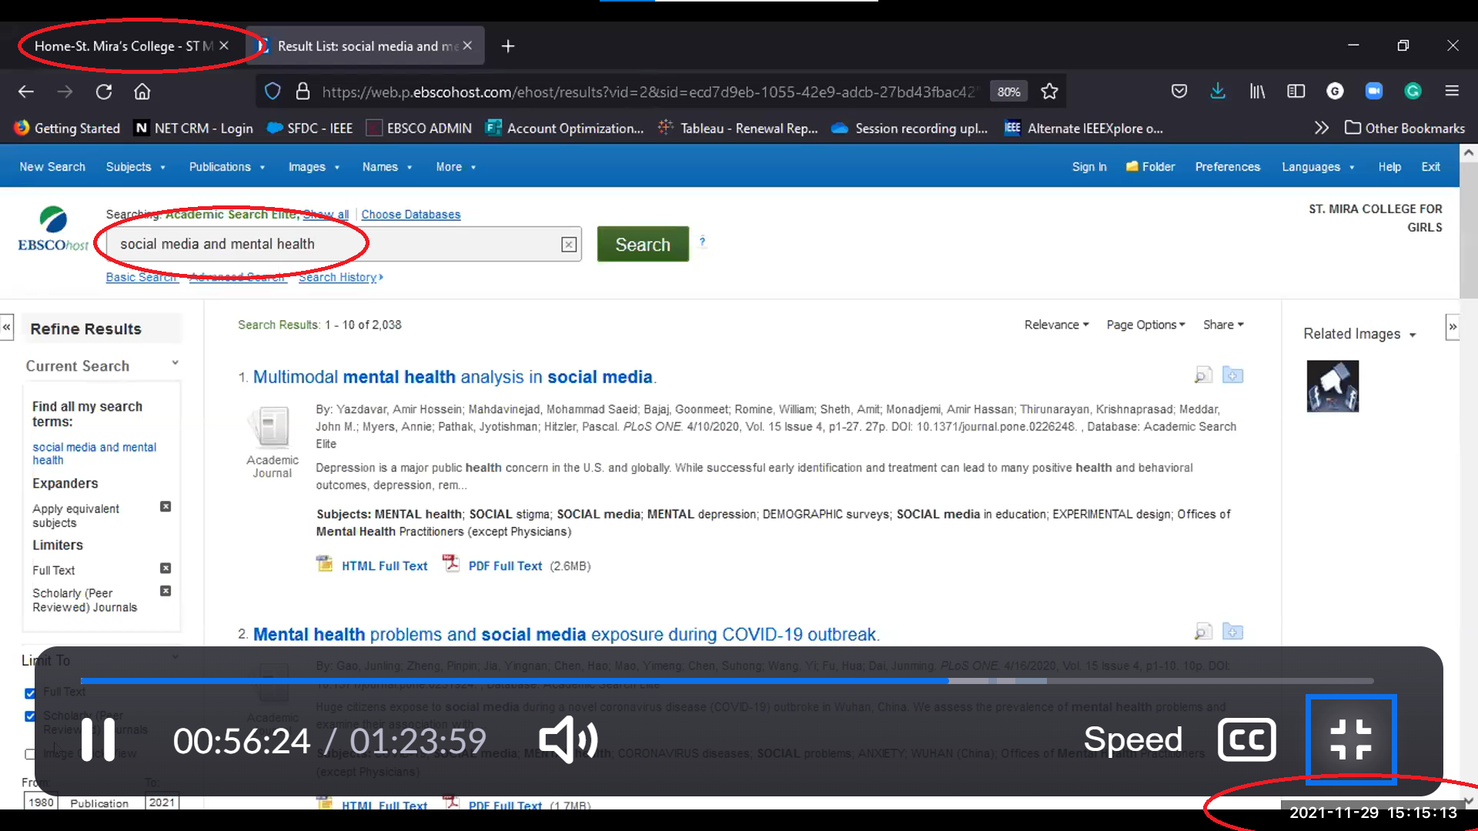Pause the video playback

(x=98, y=739)
